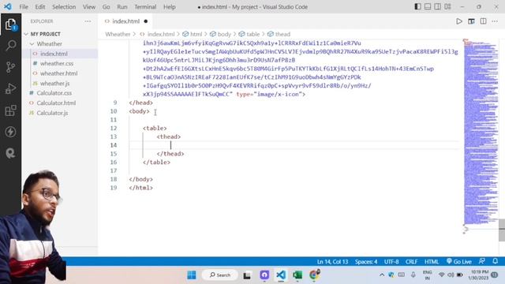Open the Edit menu
This screenshot has width=505, height=284.
(40, 7)
